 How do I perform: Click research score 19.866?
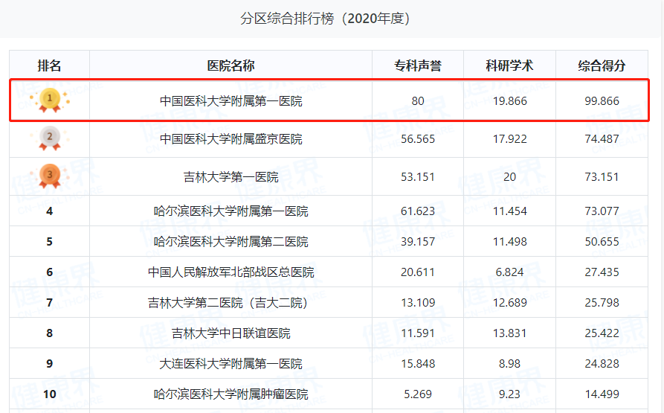[x=510, y=100]
